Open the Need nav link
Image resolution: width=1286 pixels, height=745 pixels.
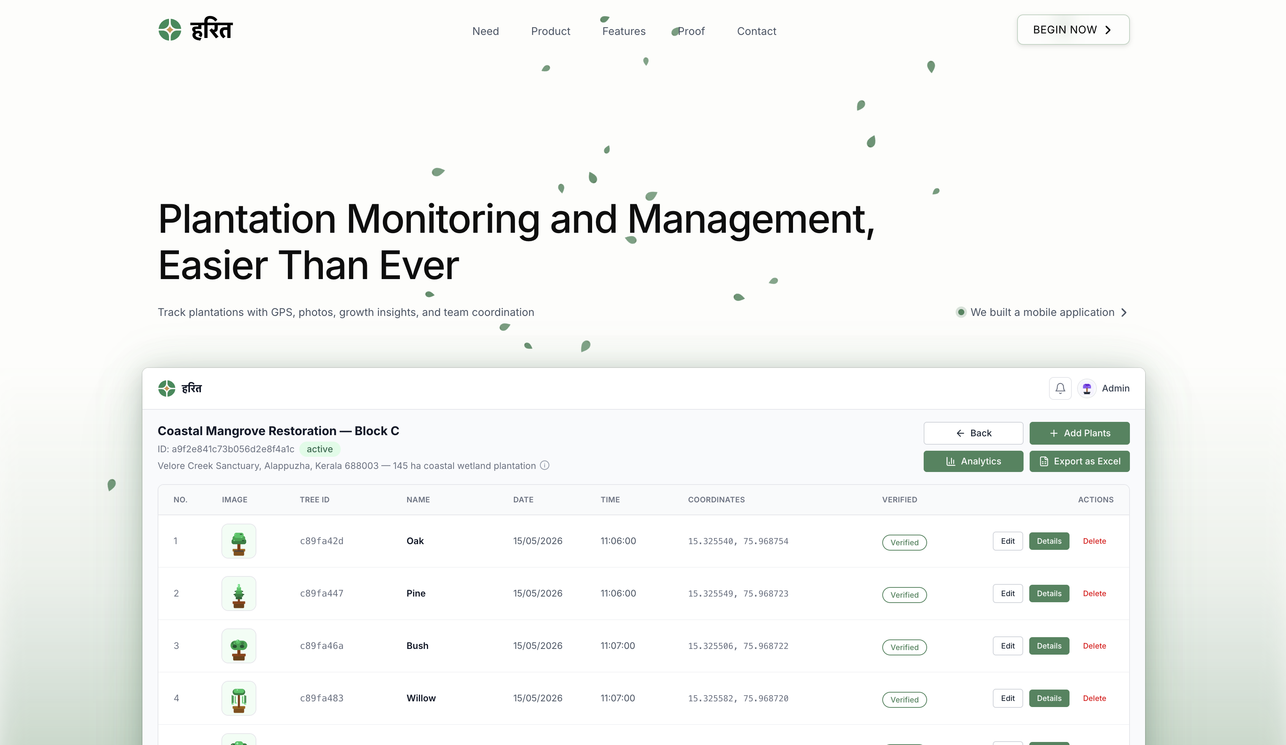485,31
